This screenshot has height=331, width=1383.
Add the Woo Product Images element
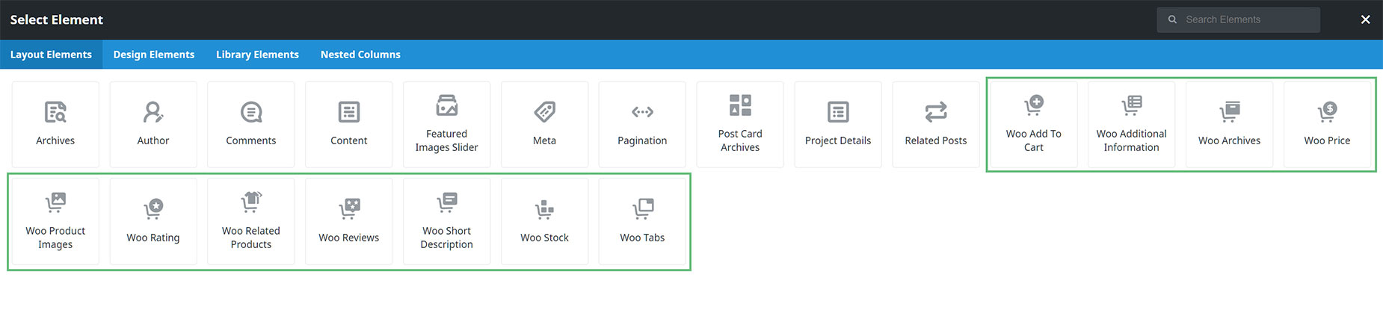[x=55, y=221]
